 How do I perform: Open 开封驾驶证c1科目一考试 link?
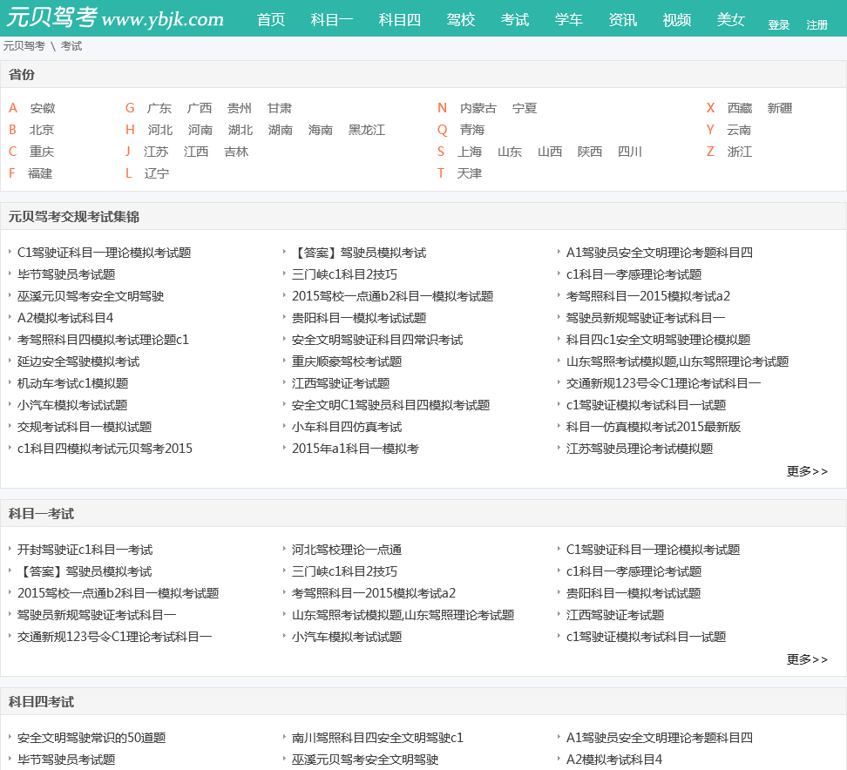pyautogui.click(x=85, y=550)
